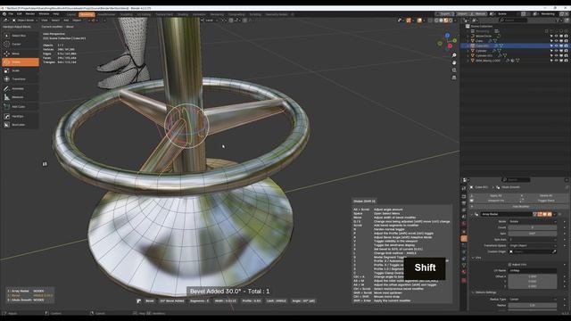Open the Tool properties tab at top of sidebar
This screenshot has height=321, width=571.
464,188
